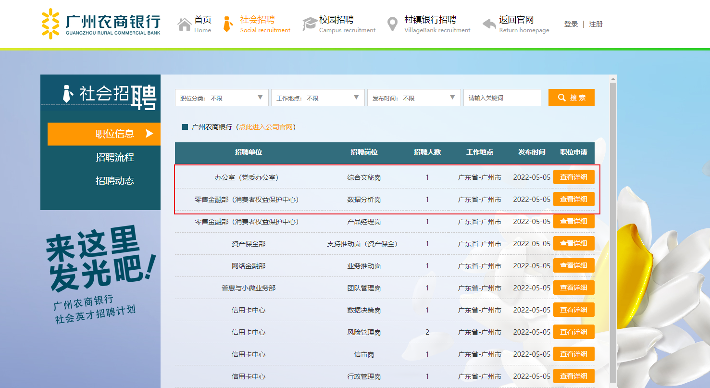This screenshot has height=388, width=710.
Task: Click the scrollbar up arrow
Action: pyautogui.click(x=613, y=78)
